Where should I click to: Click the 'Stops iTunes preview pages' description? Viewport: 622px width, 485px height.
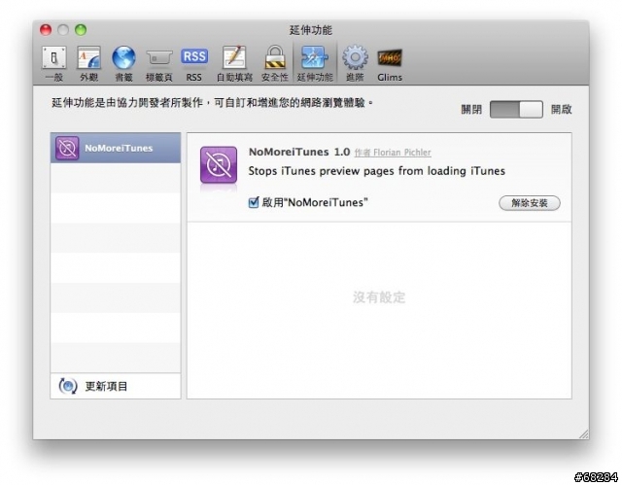coord(376,171)
